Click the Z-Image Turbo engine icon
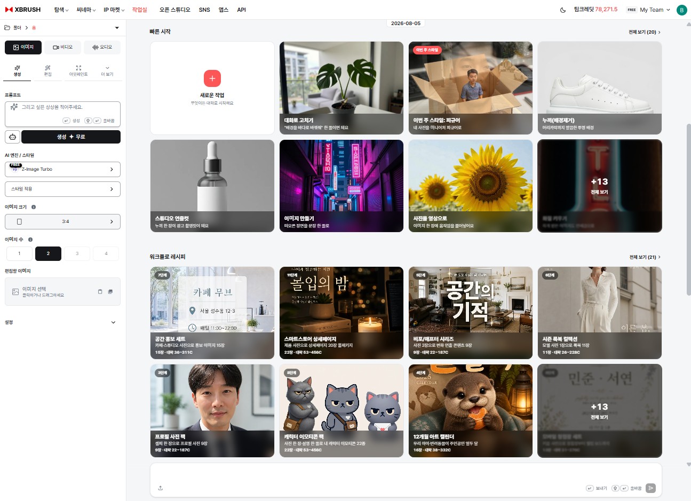 [15, 169]
